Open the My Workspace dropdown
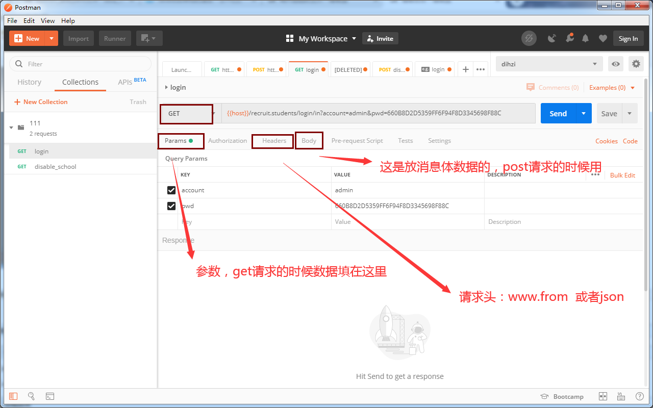The width and height of the screenshot is (653, 408). pyautogui.click(x=321, y=38)
